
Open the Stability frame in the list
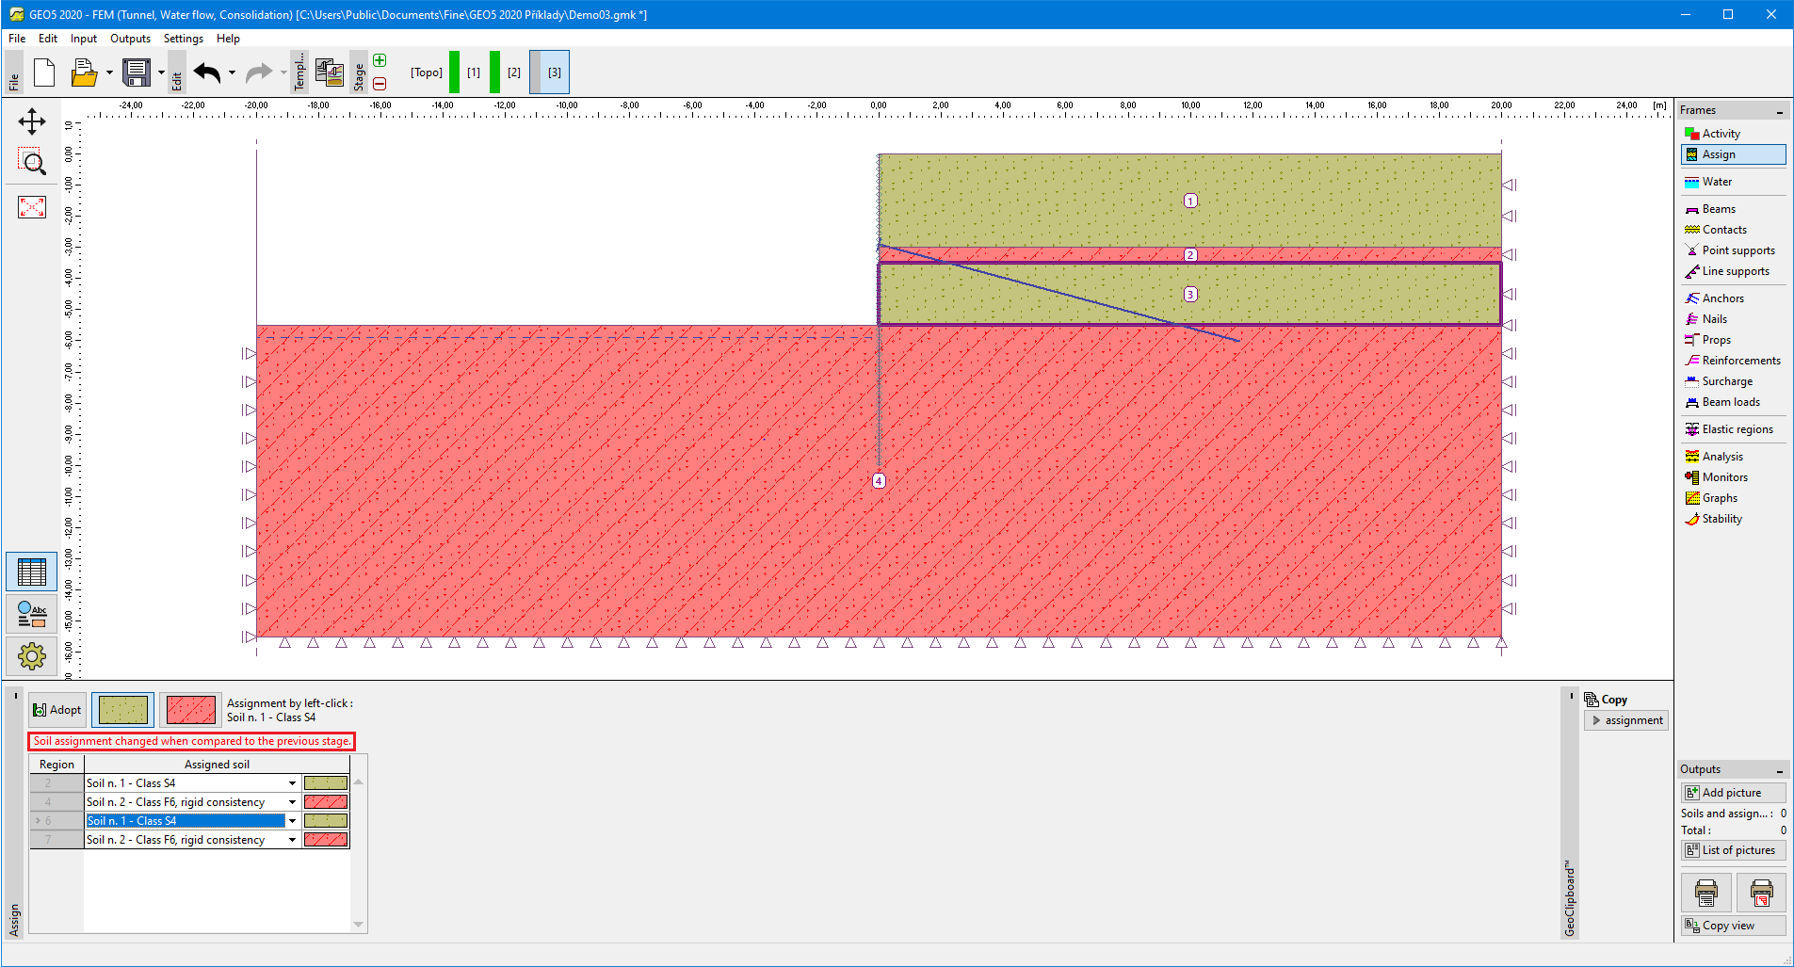click(x=1721, y=519)
